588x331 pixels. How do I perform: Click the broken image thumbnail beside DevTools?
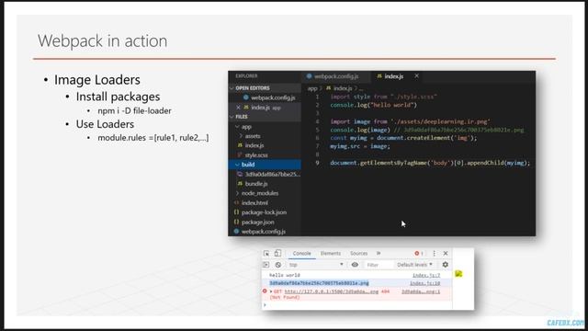(x=458, y=274)
